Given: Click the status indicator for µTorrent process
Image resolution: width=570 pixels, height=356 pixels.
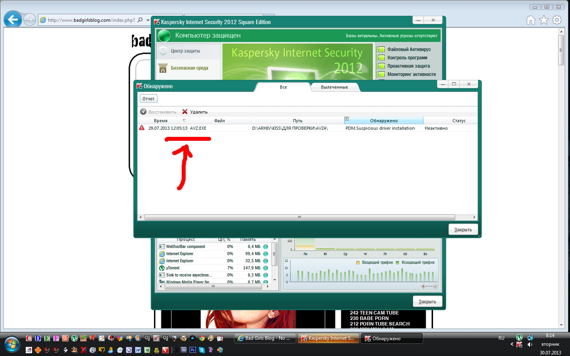Looking at the screenshot, I should [266, 268].
